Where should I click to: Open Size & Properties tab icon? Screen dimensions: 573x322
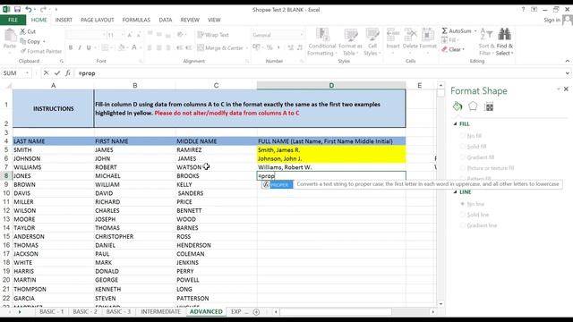[x=489, y=106]
